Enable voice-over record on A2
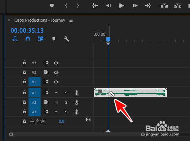Image resolution: width=190 pixels, height=141 pixels. click(x=76, y=102)
